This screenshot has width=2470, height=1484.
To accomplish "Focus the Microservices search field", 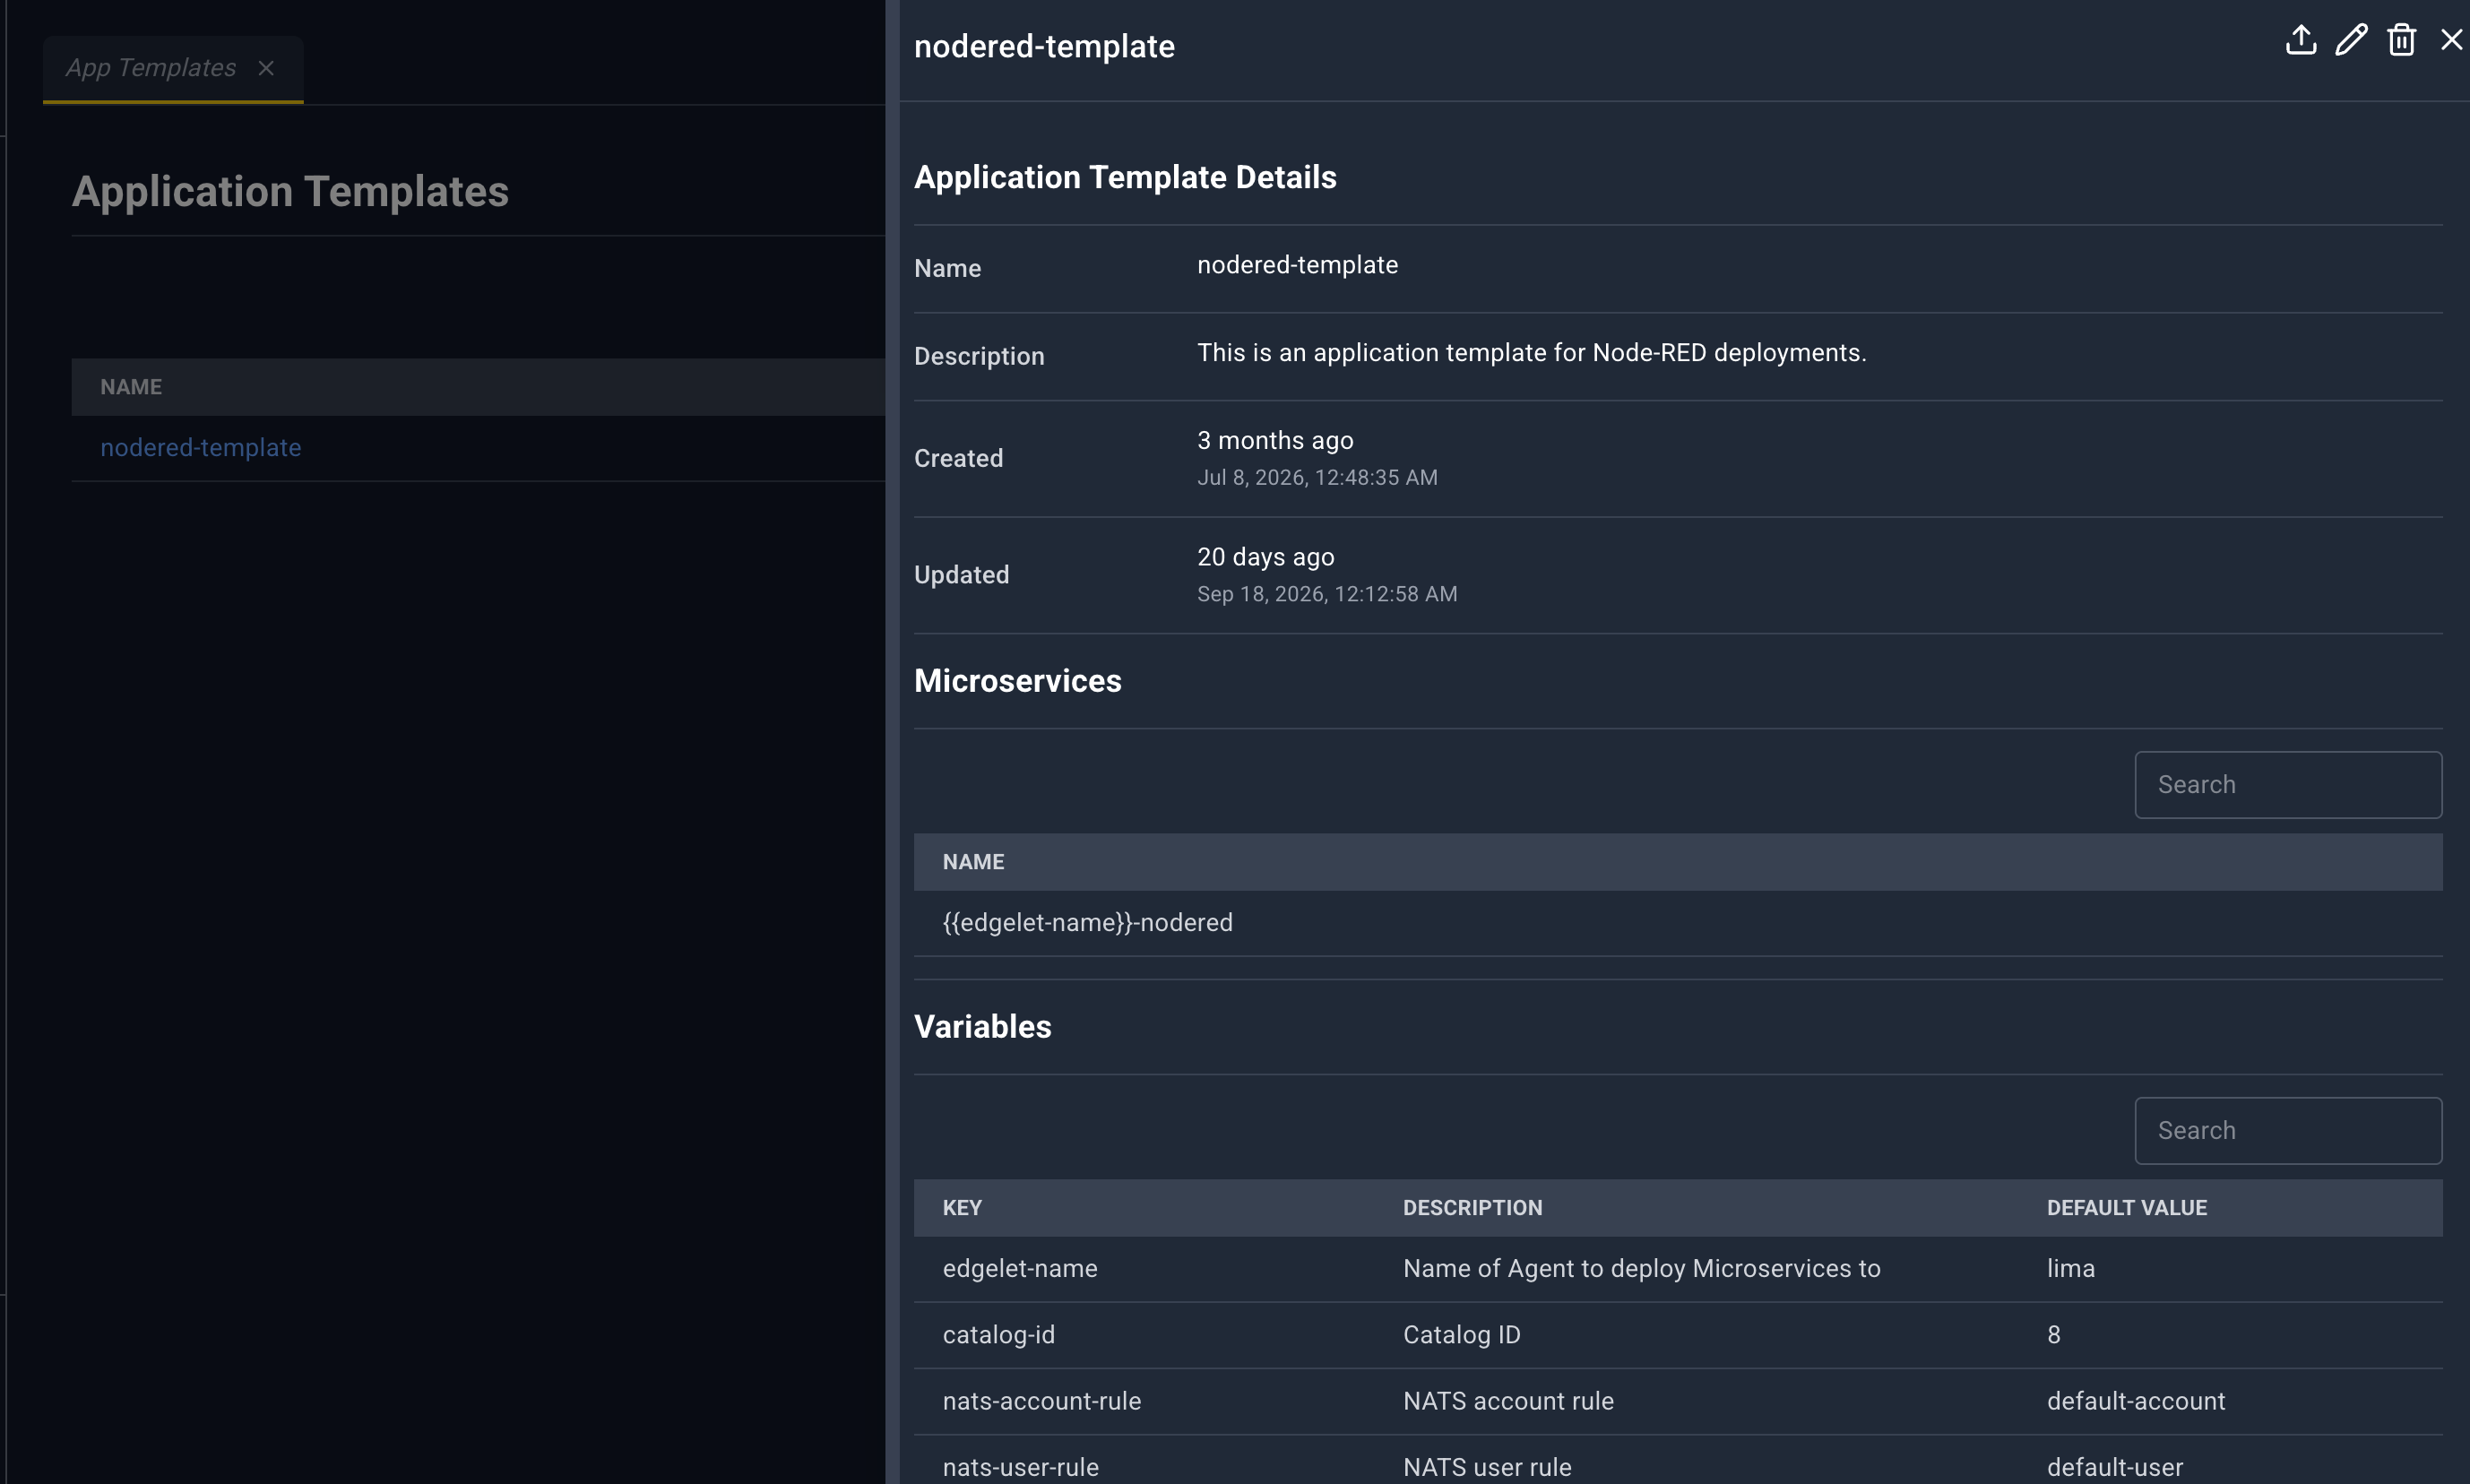I will coord(2288,785).
